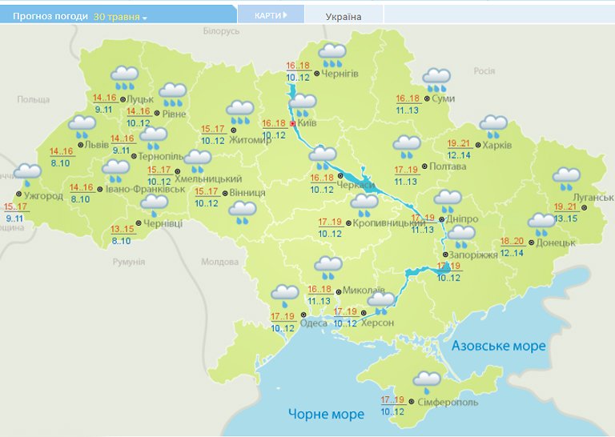
Task: Click the rain cloud icon above Запоріжжя
Action: (461, 237)
